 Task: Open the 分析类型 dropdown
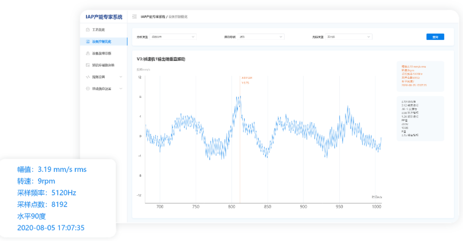(x=173, y=37)
